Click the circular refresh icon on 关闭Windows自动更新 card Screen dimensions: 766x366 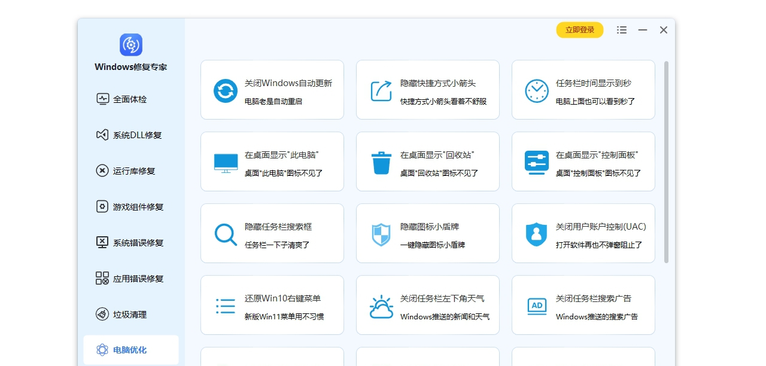224,90
